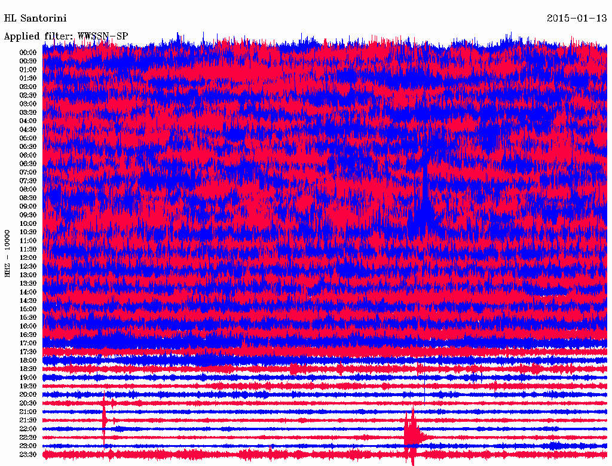Select the 09:00 time label
This screenshot has height=466, width=612.
(28, 207)
